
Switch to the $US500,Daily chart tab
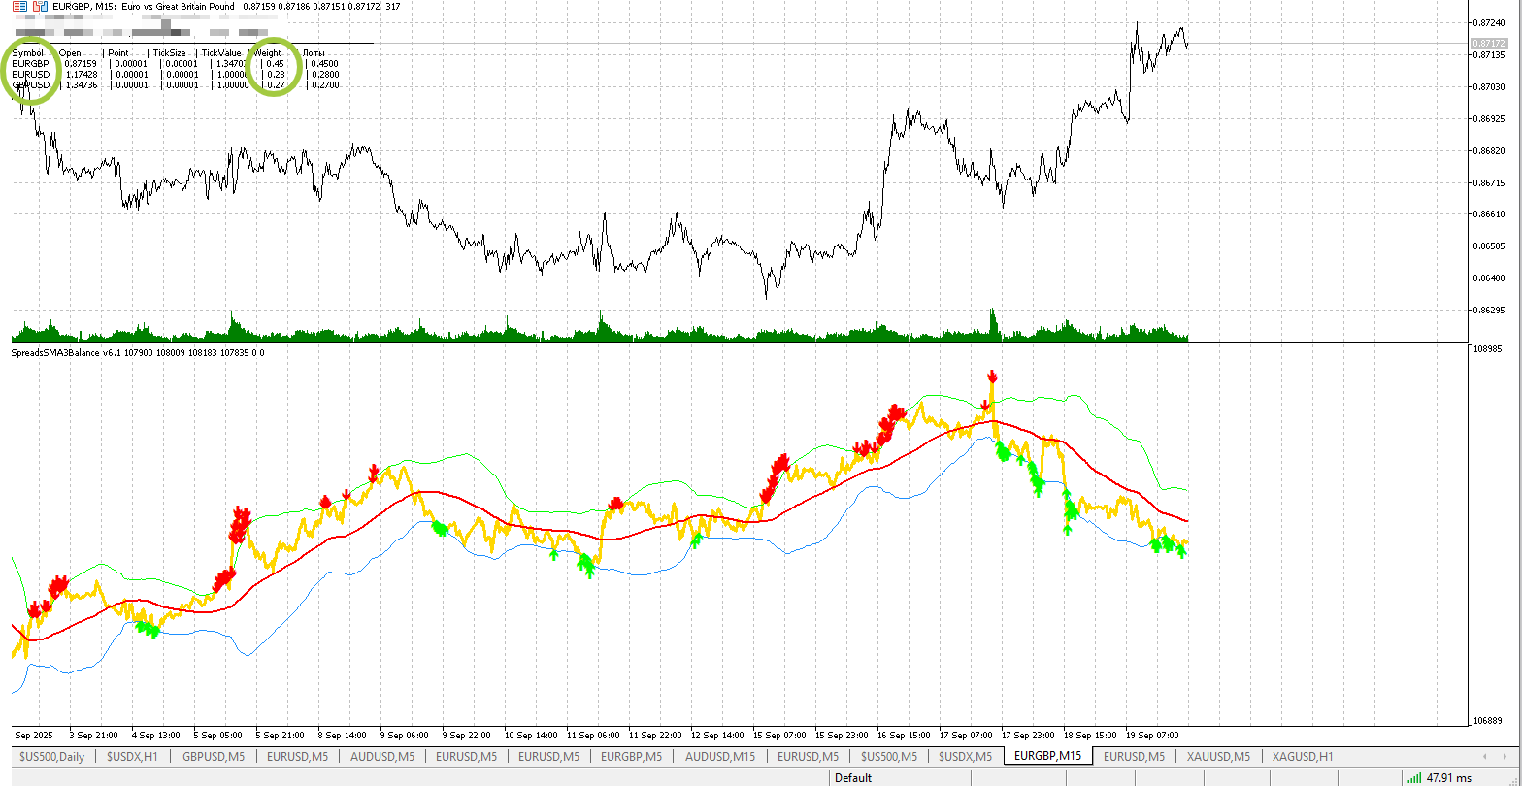point(50,756)
